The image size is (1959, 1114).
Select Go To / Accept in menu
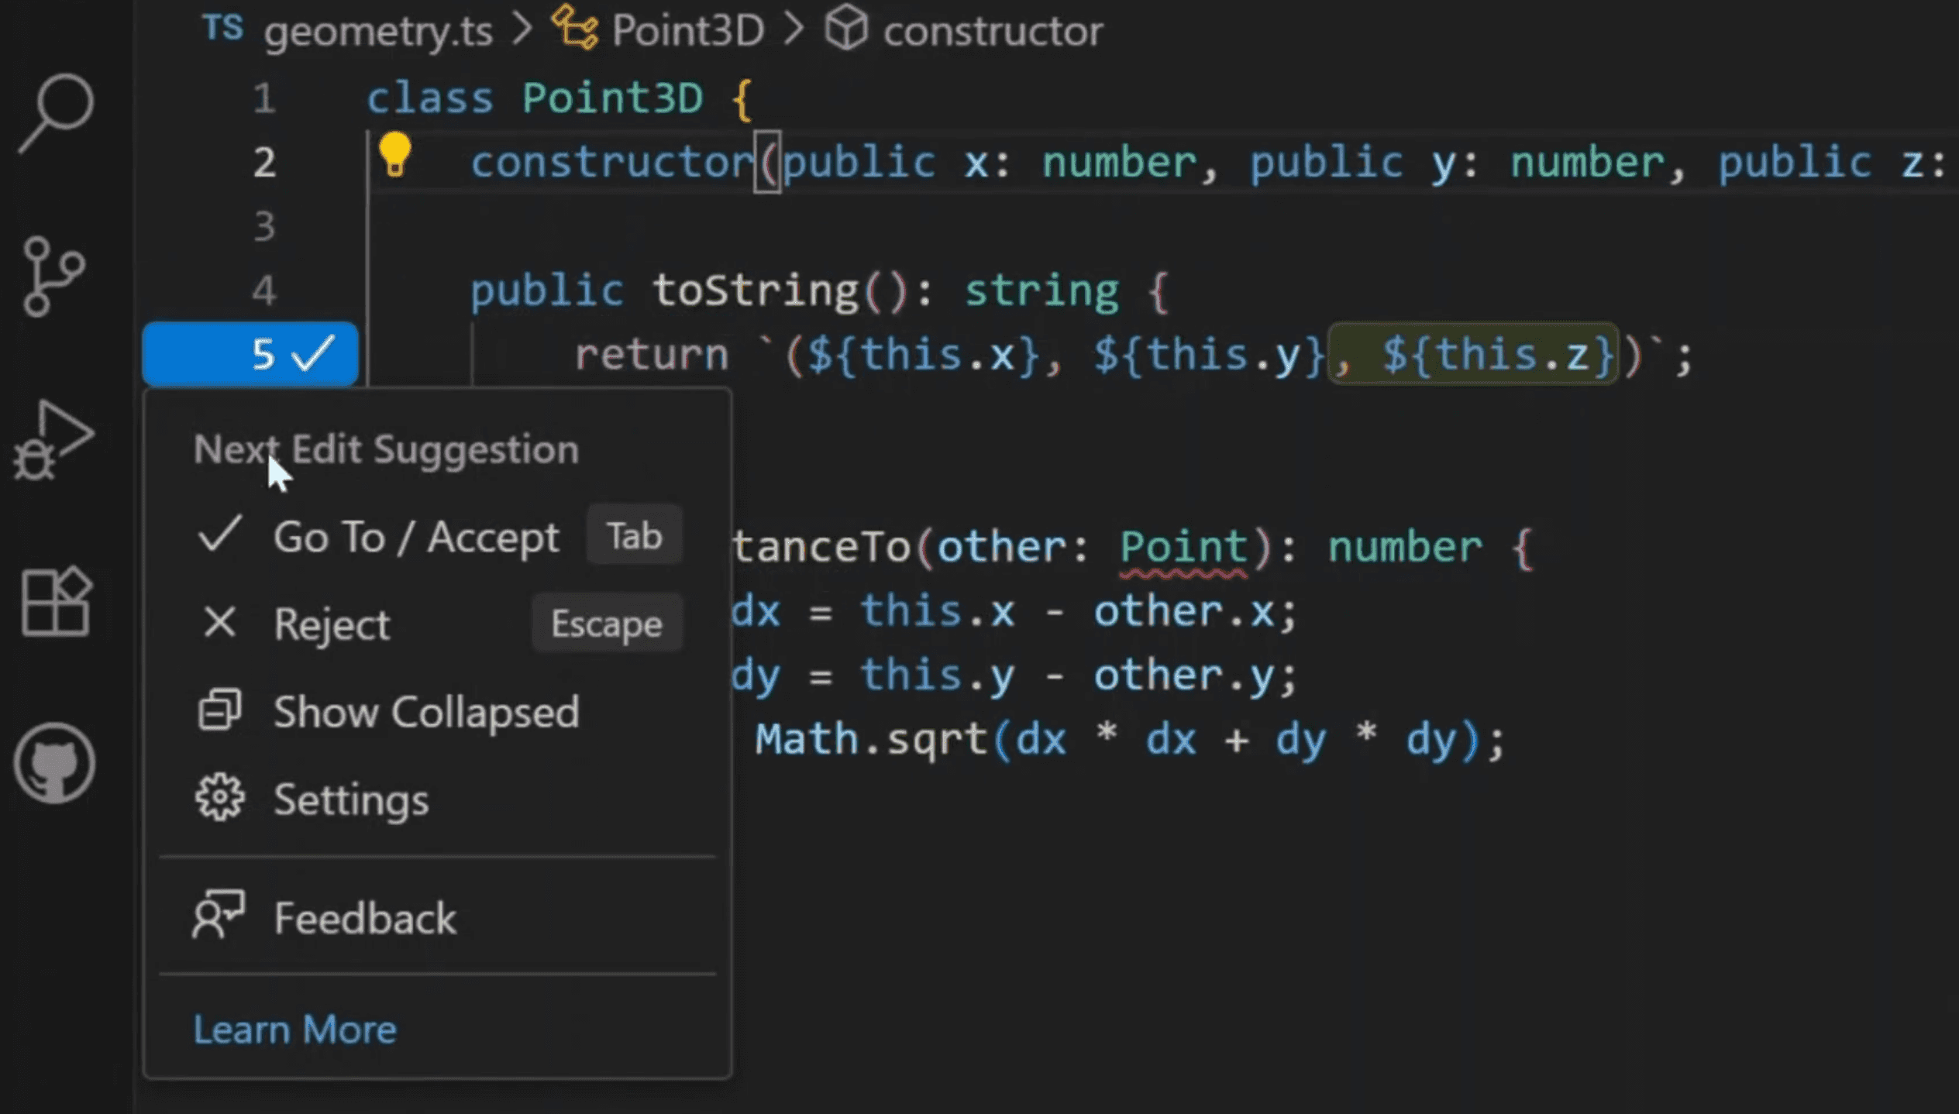coord(415,536)
